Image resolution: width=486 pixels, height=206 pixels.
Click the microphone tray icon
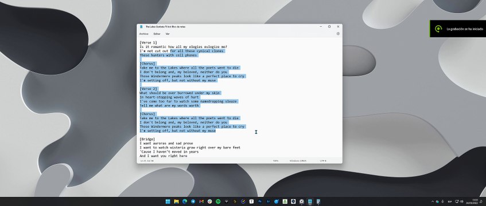442,201
